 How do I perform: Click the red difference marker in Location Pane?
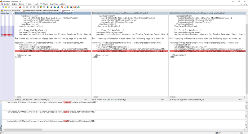(x=7, y=35)
